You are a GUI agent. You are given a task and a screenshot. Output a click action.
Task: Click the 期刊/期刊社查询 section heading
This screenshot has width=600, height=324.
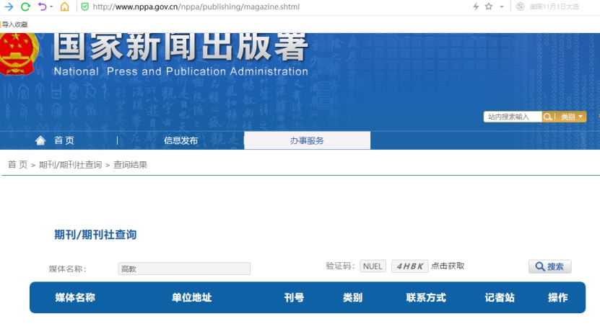tap(95, 235)
